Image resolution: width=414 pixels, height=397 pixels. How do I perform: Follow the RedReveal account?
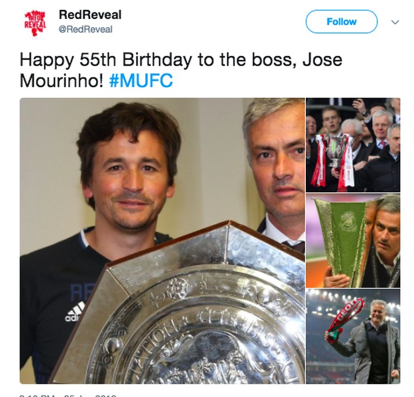coord(341,21)
